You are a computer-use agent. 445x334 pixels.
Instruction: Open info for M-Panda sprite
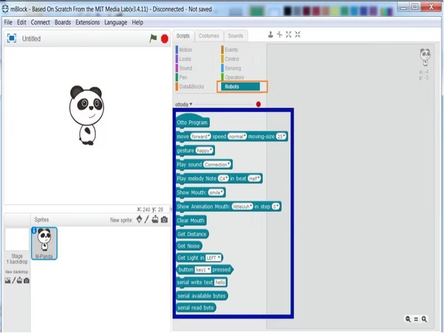(34, 230)
